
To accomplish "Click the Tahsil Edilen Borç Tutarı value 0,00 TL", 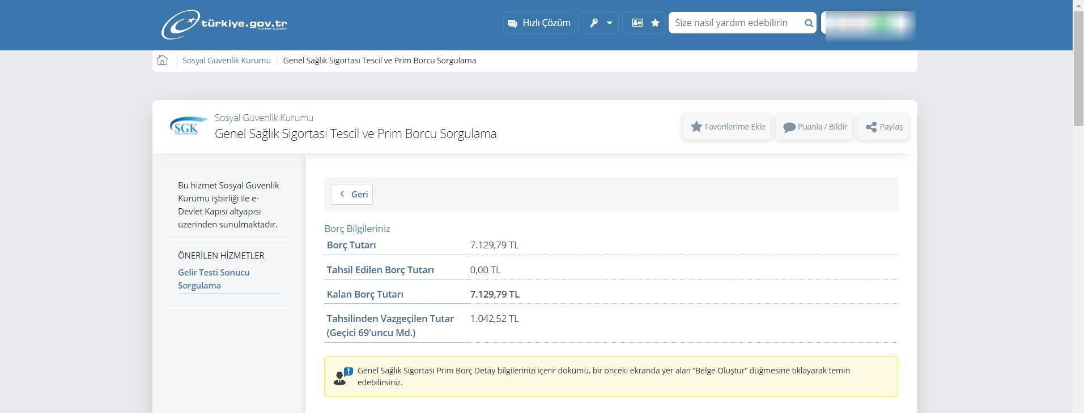I will (x=485, y=270).
